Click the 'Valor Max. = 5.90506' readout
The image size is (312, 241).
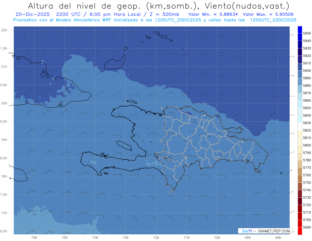(268, 14)
